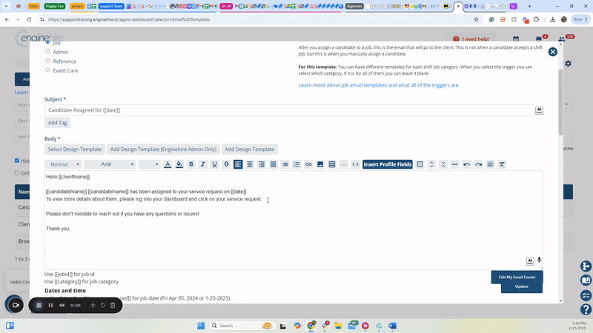Open the settings gear on dashboard
The image size is (593, 333).
568,64
